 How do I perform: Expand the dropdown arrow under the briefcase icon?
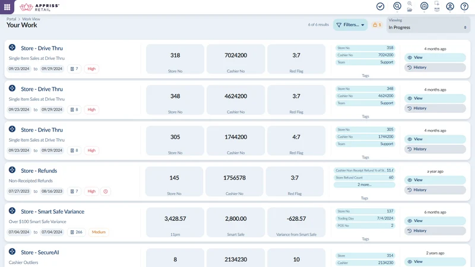click(x=424, y=12)
